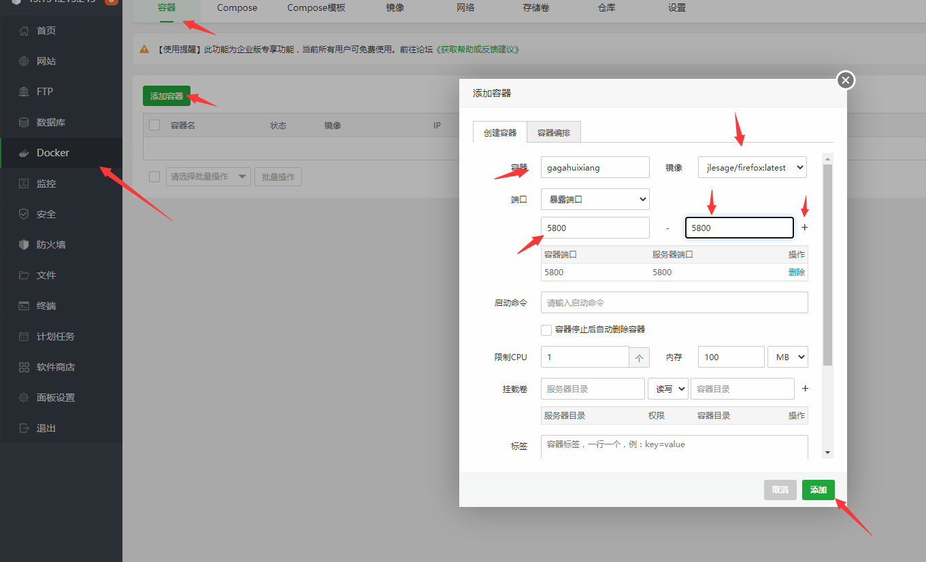Image resolution: width=926 pixels, height=562 pixels.
Task: Click the software store grid icon
Action: pos(24,367)
